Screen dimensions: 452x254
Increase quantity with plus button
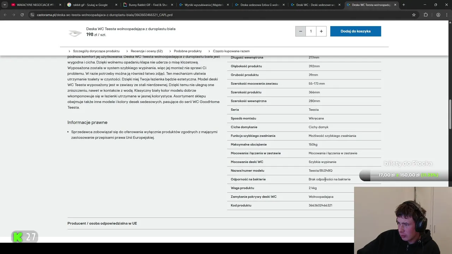click(x=321, y=31)
